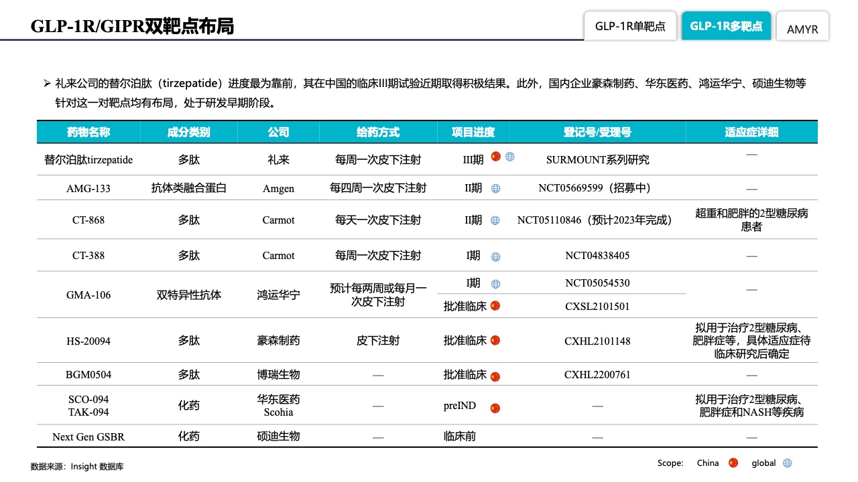Screen dimensions: 858x482
Task: Click the 公司 column header
Action: pyautogui.click(x=278, y=133)
